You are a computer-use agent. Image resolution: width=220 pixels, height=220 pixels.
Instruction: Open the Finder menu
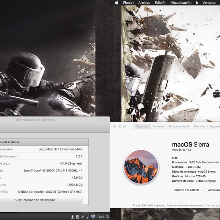pos(129,3)
